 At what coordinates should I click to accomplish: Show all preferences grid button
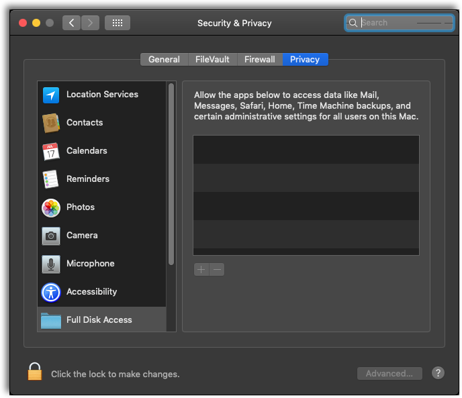tap(118, 23)
